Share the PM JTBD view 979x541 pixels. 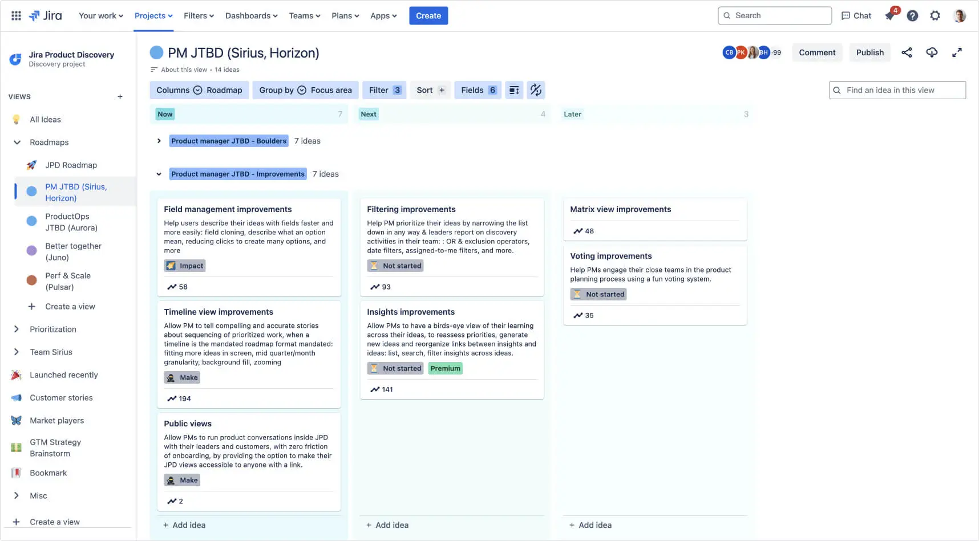tap(907, 52)
